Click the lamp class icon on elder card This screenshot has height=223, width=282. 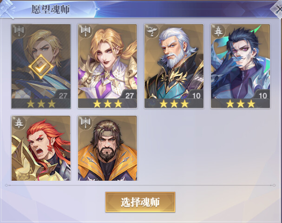(x=152, y=31)
